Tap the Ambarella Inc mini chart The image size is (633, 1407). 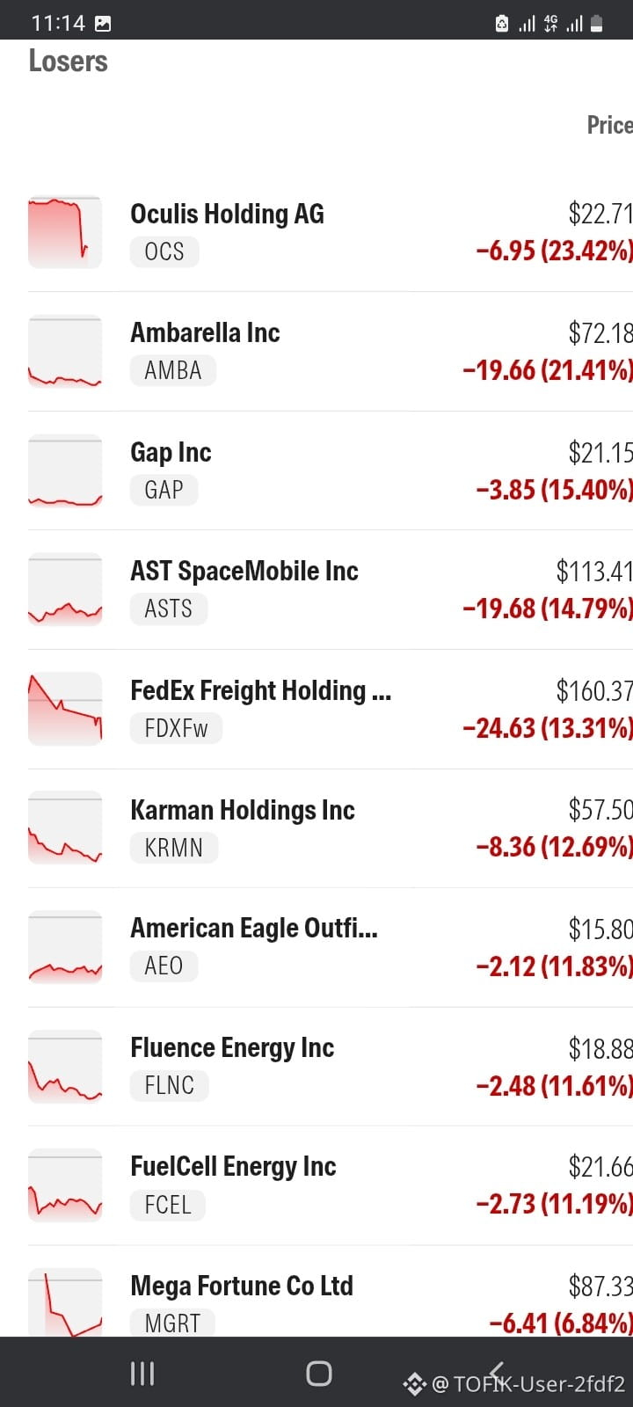point(65,352)
